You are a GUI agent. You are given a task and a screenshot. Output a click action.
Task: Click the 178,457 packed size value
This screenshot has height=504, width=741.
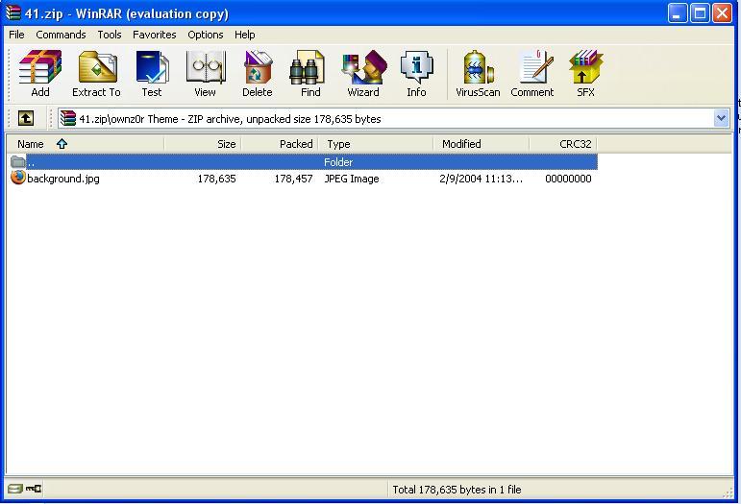293,179
